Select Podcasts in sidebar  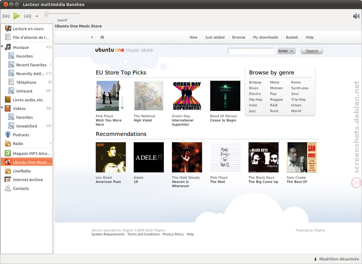(x=27, y=134)
